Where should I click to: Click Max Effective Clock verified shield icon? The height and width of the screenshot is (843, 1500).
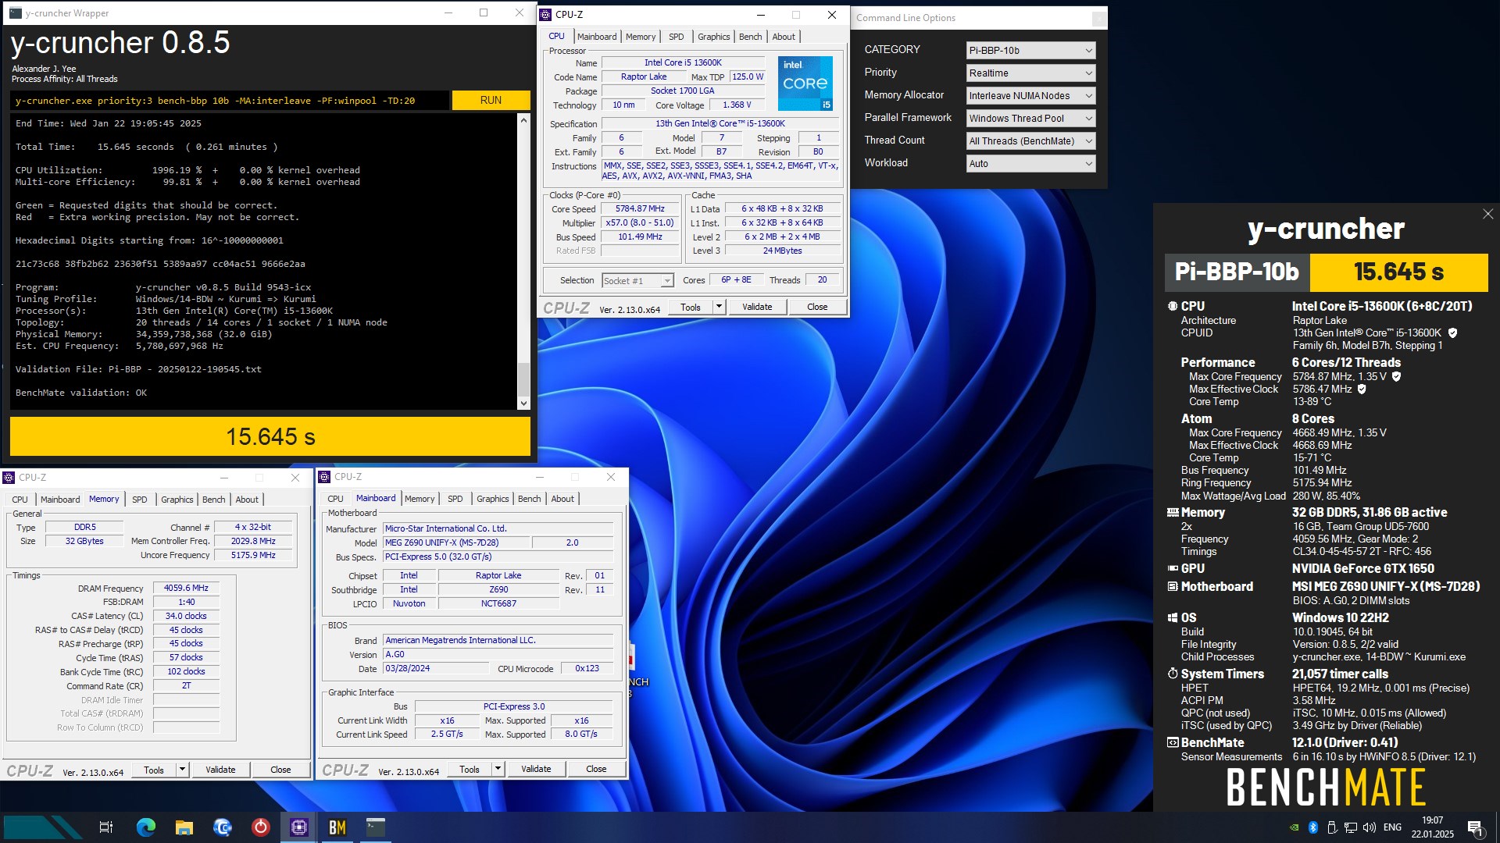[1361, 389]
